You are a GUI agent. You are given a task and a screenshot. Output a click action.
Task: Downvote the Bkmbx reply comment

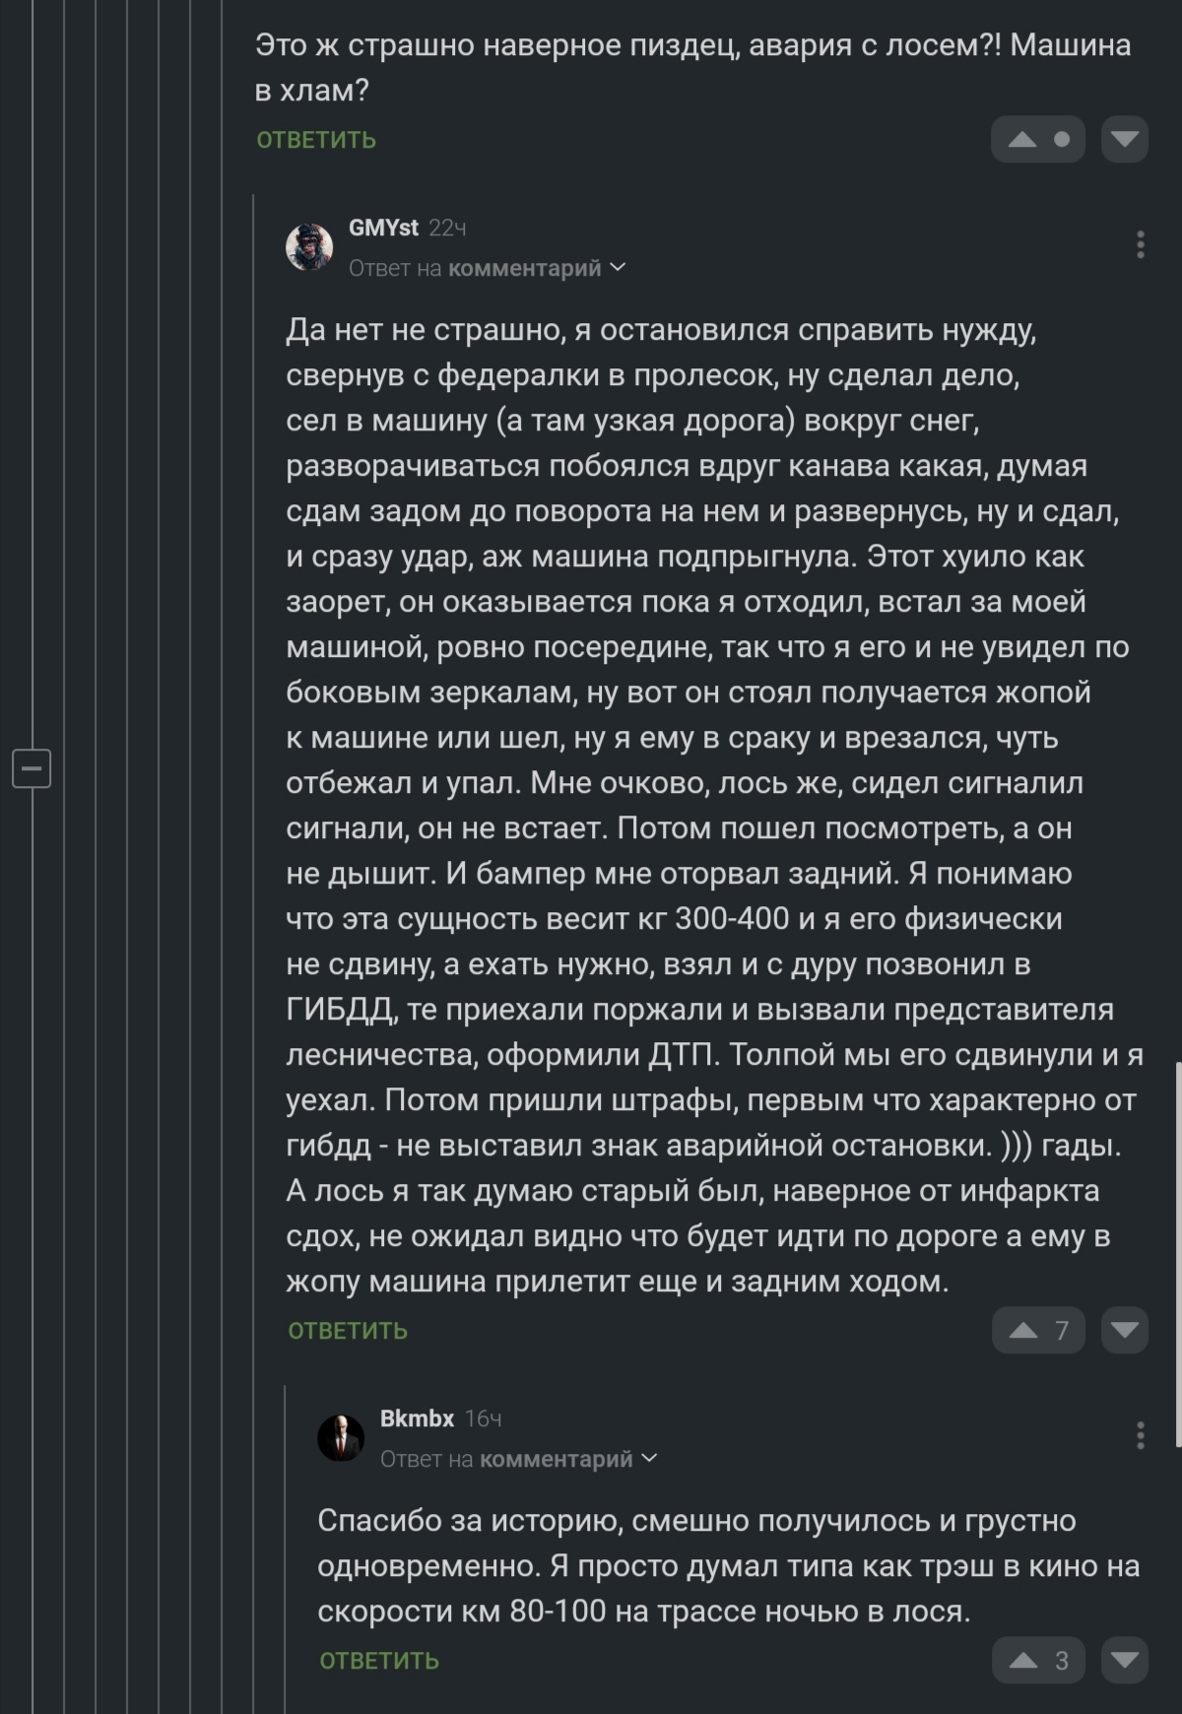pos(1124,1661)
